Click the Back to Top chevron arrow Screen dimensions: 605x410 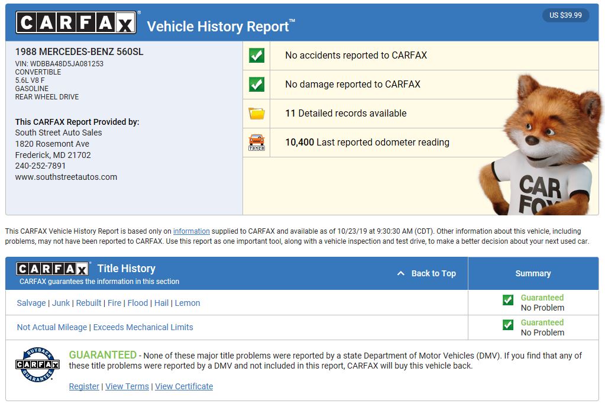coord(401,273)
